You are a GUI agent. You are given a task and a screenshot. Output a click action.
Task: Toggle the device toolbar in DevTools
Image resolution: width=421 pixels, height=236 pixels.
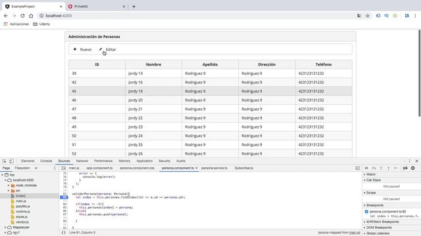coord(11,161)
